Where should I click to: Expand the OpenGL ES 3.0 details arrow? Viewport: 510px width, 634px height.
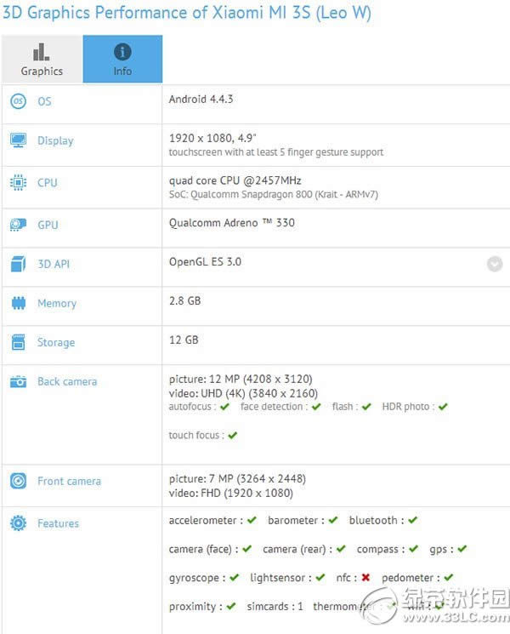[495, 264]
